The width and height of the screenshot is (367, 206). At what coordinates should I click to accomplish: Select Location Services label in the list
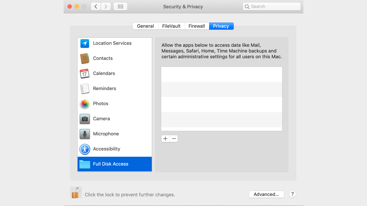112,43
